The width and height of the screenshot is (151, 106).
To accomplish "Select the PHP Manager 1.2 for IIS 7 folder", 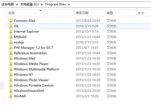I will pos(34,47).
